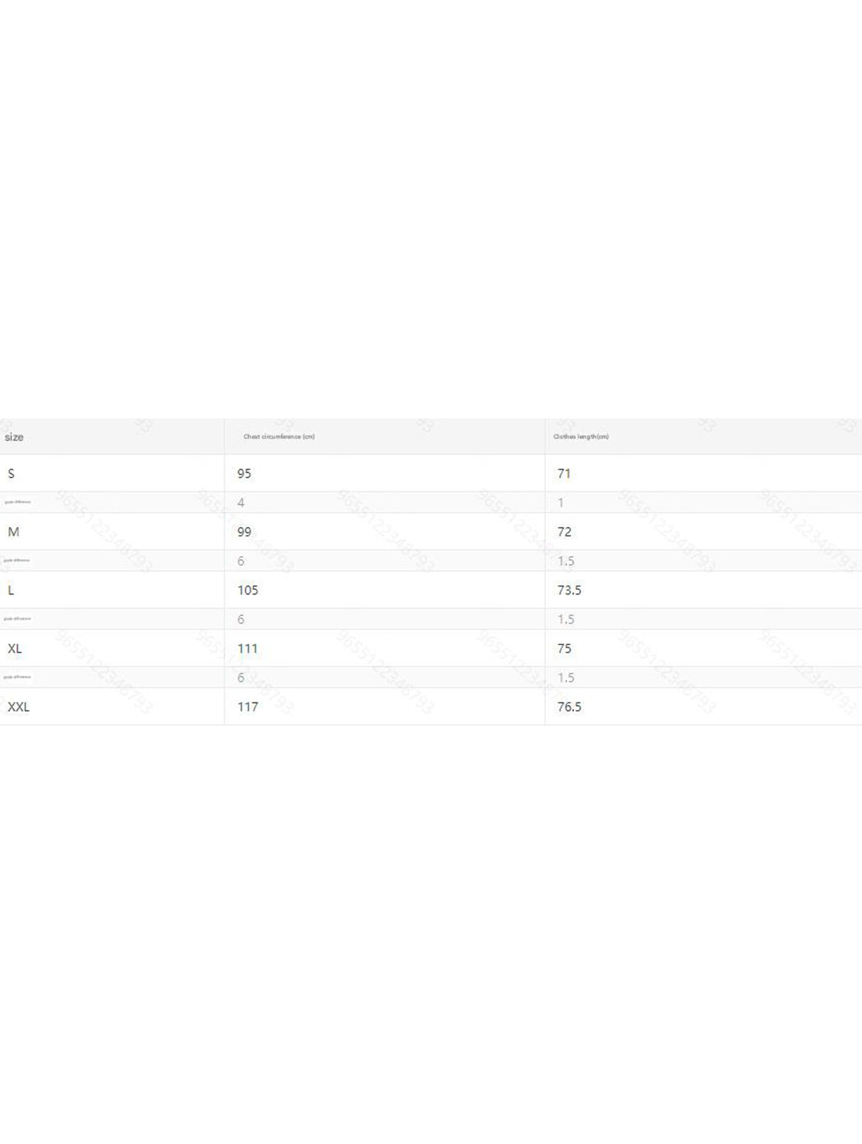Image resolution: width=862 pixels, height=1144 pixels.
Task: Select the clothes length 72 cell
Action: click(564, 532)
